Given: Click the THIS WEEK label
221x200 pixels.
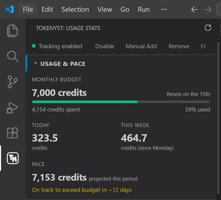Looking at the screenshot, I should (135, 125).
